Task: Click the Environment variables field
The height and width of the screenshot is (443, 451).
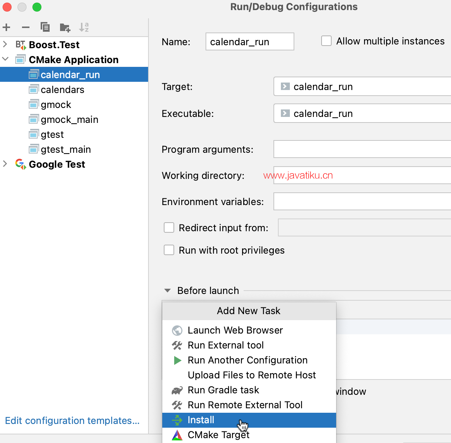Action: [362, 201]
